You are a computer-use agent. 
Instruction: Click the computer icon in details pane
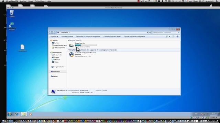[x=53, y=92]
